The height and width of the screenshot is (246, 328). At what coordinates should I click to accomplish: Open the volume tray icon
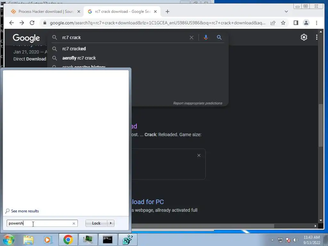click(295, 240)
